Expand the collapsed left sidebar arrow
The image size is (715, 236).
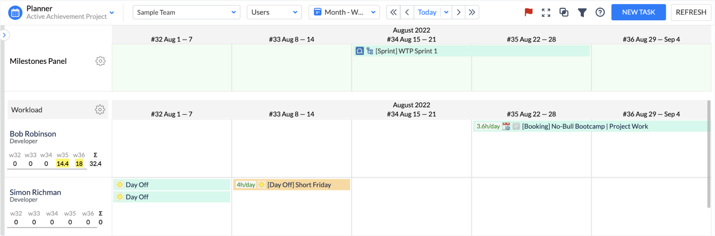(5, 35)
